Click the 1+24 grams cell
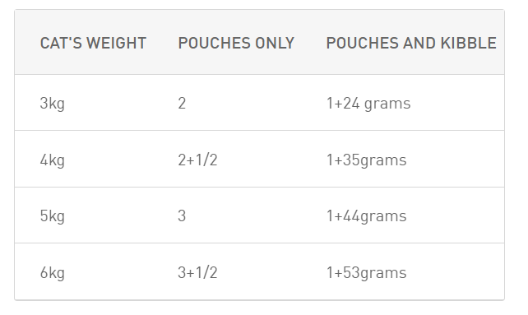Image resolution: width=528 pixels, height=315 pixels. click(x=368, y=103)
